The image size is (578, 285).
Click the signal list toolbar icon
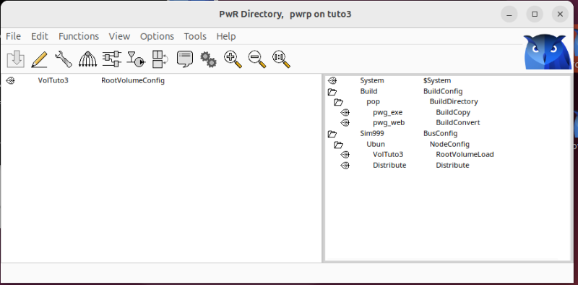136,59
